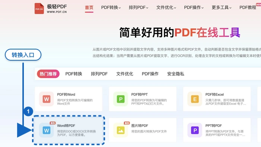Open the PDF转Word tool title
The image size is (261, 147).
[x=66, y=95]
